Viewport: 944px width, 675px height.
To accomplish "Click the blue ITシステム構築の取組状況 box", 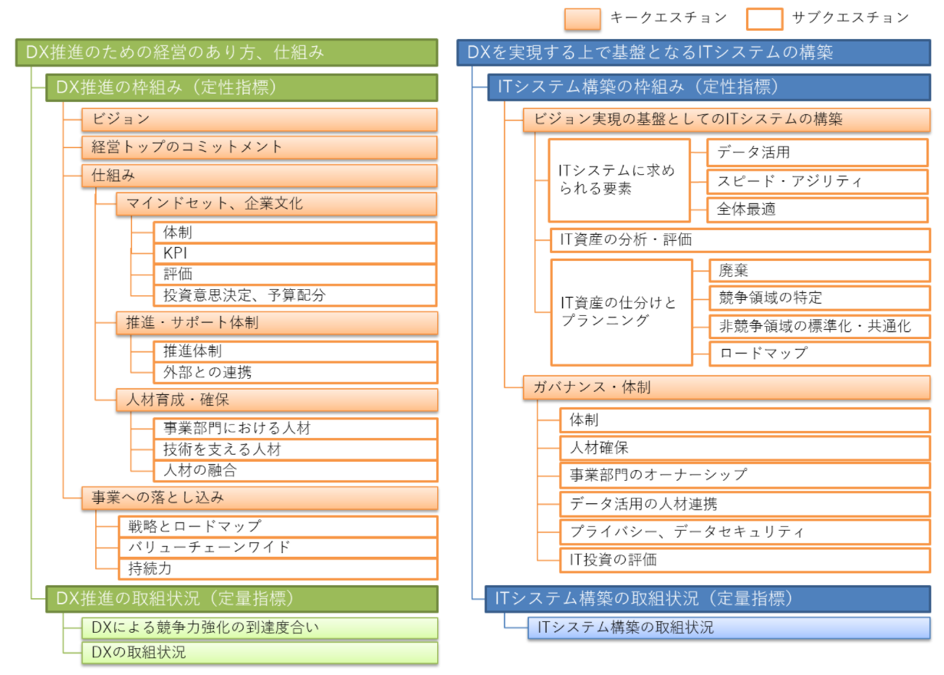I will tap(729, 627).
